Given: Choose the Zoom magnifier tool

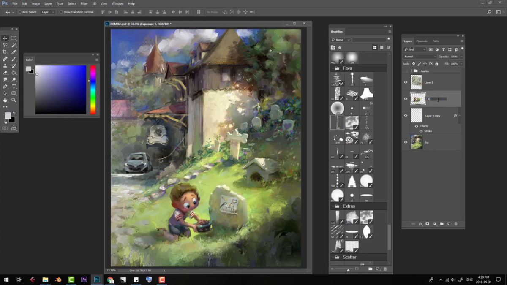Looking at the screenshot, I should click(14, 100).
